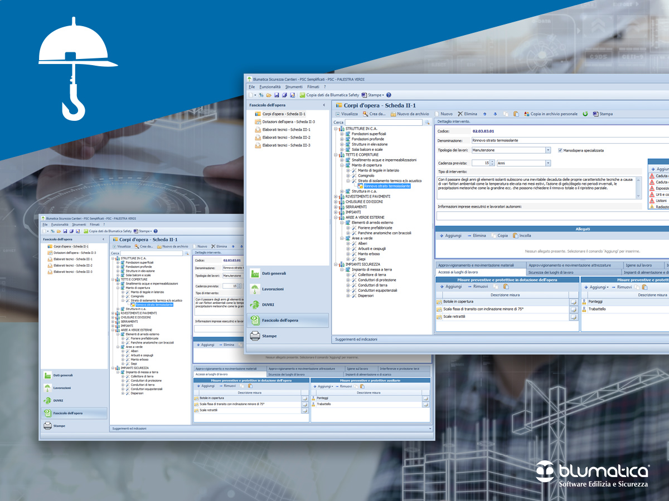Expand SERRAMENTI node in larger window tree
This screenshot has height=501, width=669.
[336, 207]
